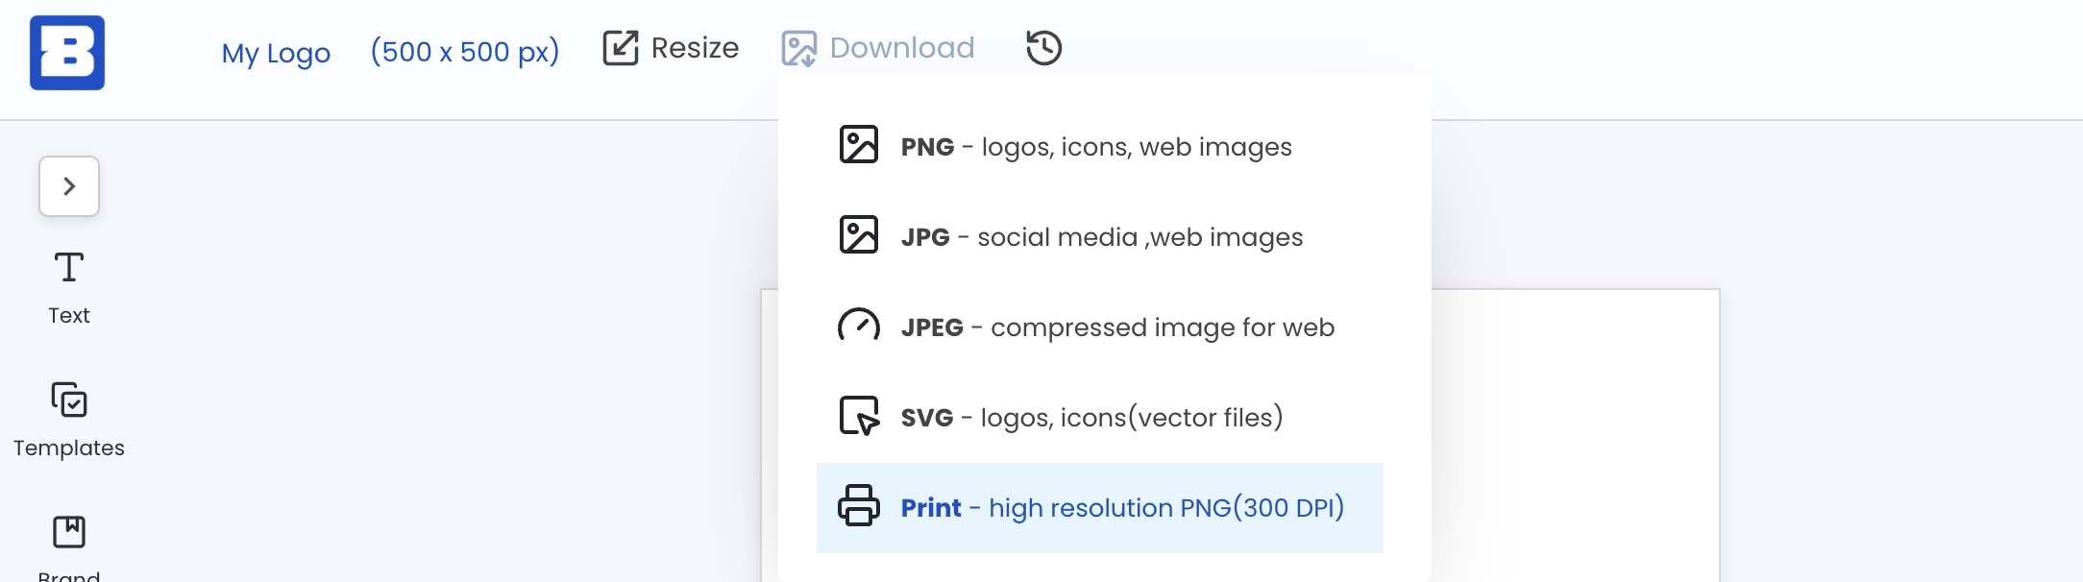Click the SVG vector cursor icon
2083x582 pixels.
coord(858,416)
